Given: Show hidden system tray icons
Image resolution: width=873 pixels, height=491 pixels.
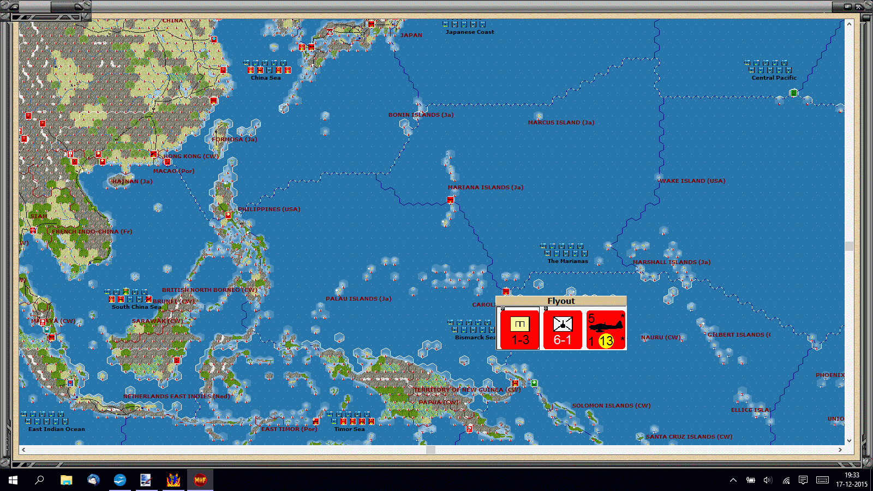Looking at the screenshot, I should [733, 480].
